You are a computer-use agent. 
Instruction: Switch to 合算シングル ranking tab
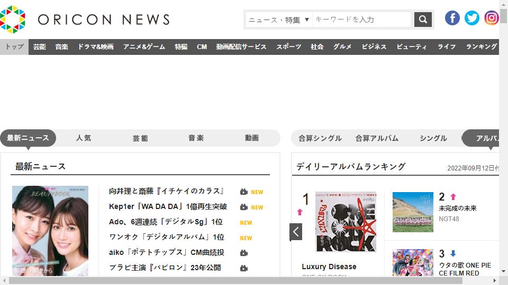320,138
